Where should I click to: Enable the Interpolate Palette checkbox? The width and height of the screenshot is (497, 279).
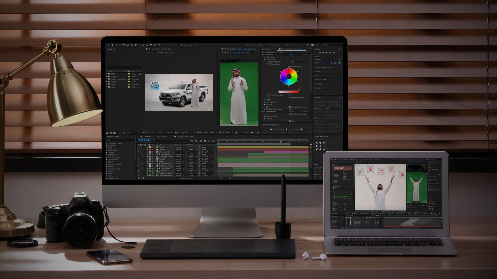[290, 98]
